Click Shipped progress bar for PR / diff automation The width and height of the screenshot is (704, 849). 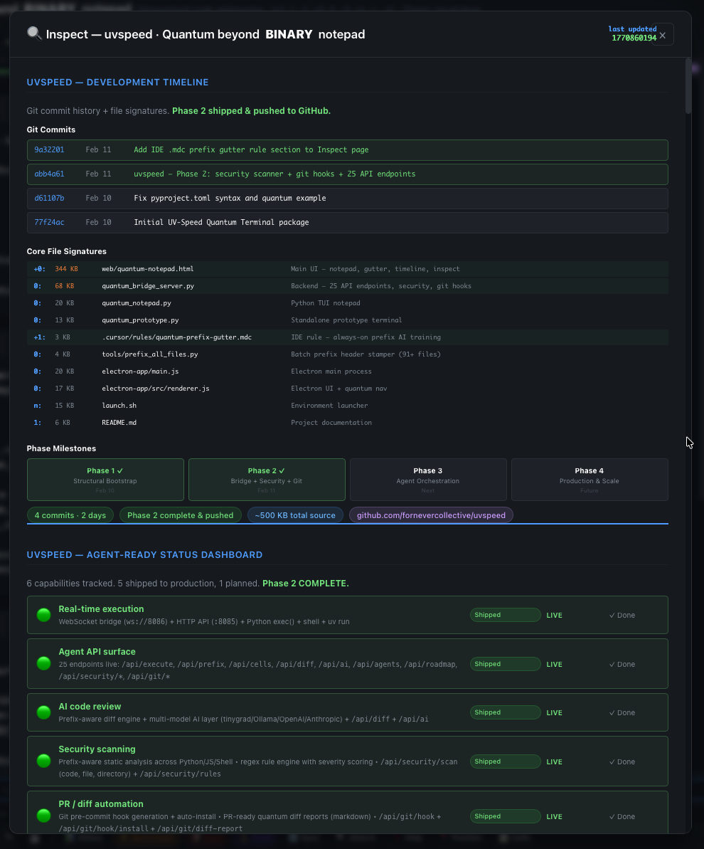tap(505, 816)
